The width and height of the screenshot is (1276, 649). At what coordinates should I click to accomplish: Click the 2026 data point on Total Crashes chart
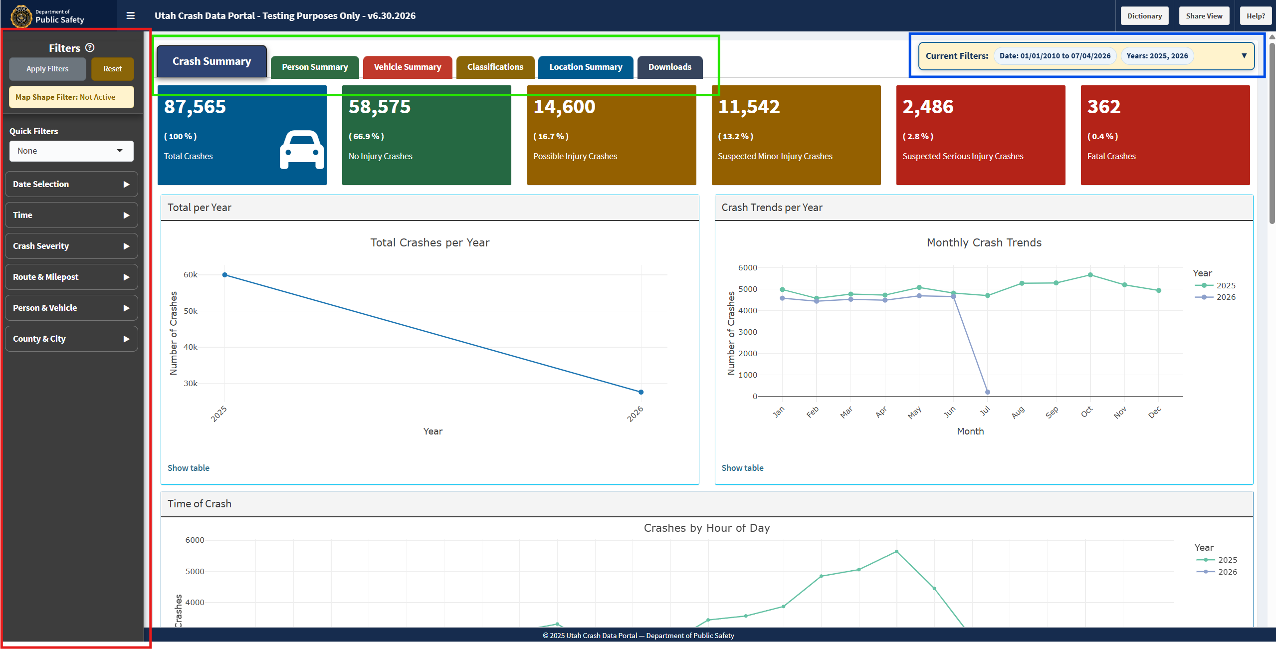click(x=641, y=392)
